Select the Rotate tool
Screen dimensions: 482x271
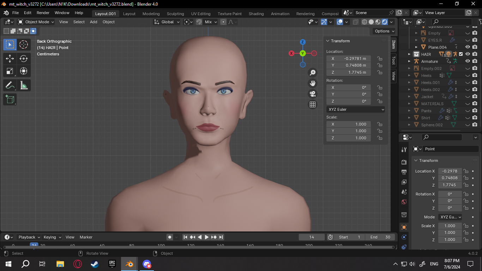(x=24, y=59)
